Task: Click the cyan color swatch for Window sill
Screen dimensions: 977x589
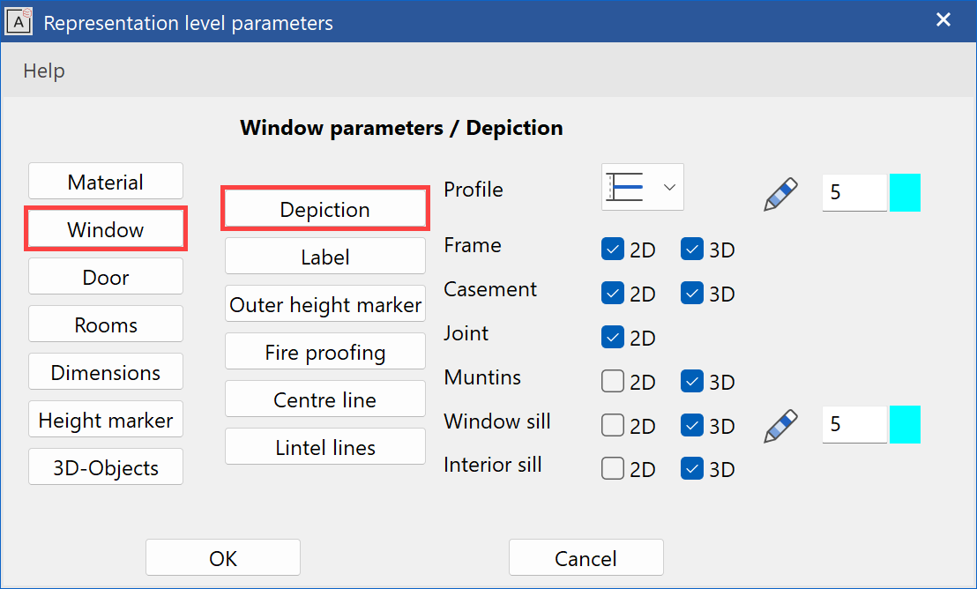Action: coord(905,424)
